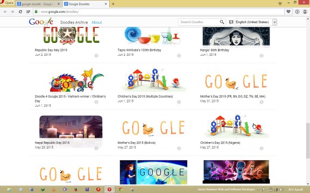Image resolution: width=310 pixels, height=193 pixels.
Task: Expand the English (United States) language dropdown
Action: pyautogui.click(x=256, y=22)
